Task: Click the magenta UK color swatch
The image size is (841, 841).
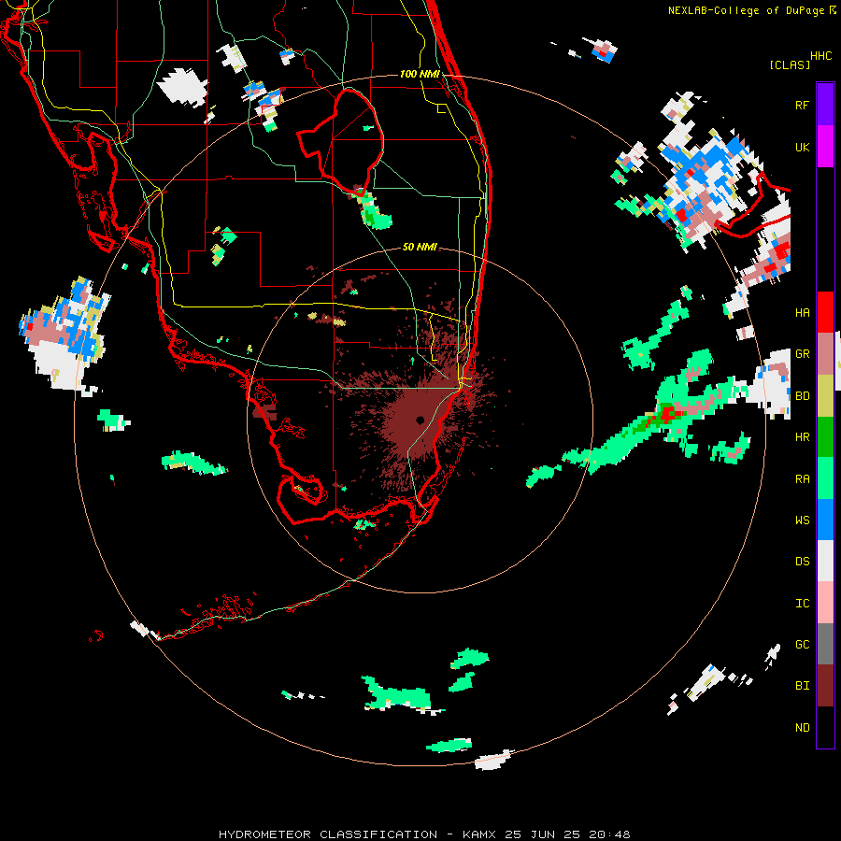Action: pos(825,147)
